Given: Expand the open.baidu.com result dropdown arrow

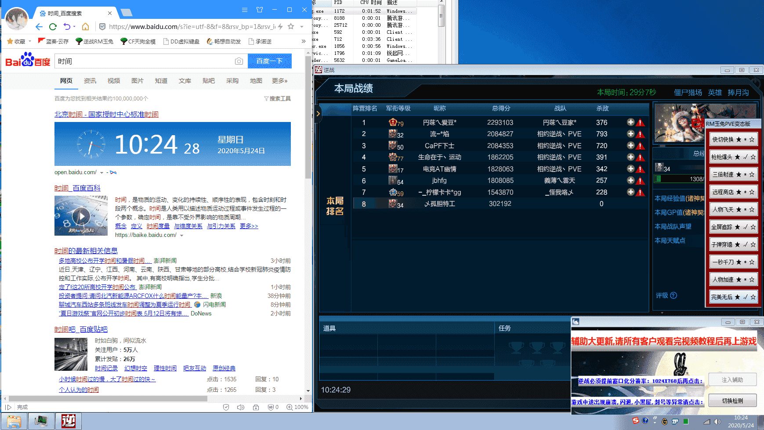Looking at the screenshot, I should click(101, 173).
